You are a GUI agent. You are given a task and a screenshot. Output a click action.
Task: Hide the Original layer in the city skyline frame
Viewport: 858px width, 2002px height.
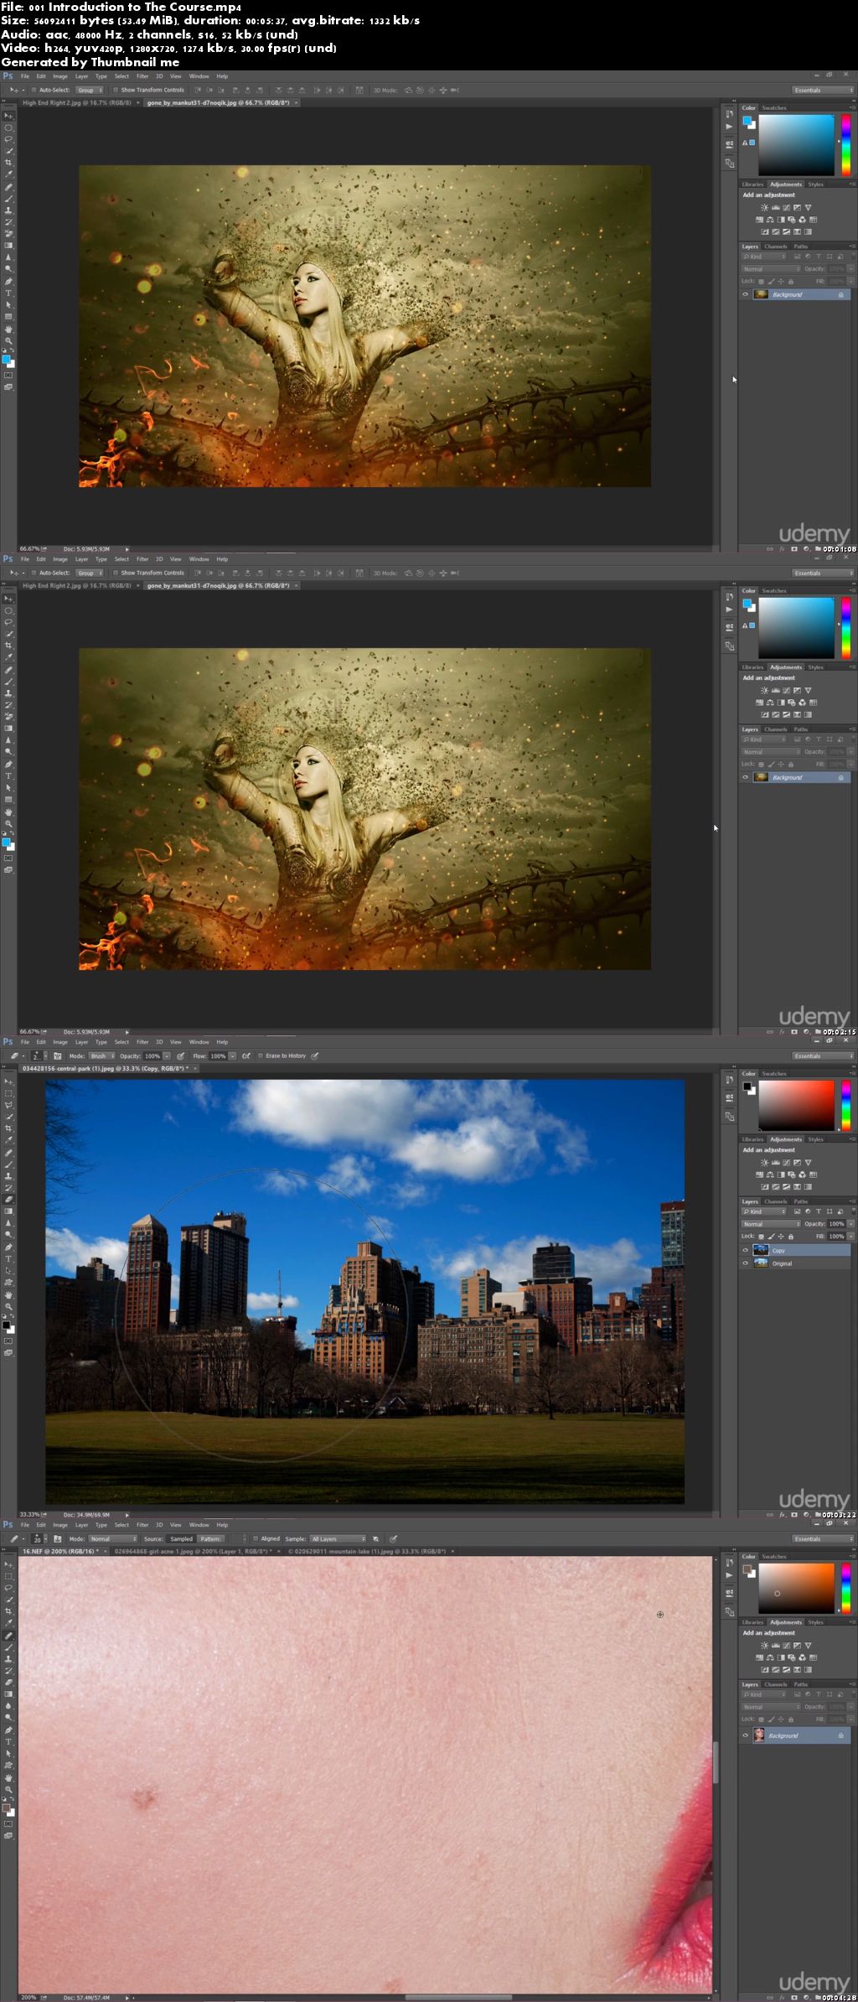pos(745,1263)
